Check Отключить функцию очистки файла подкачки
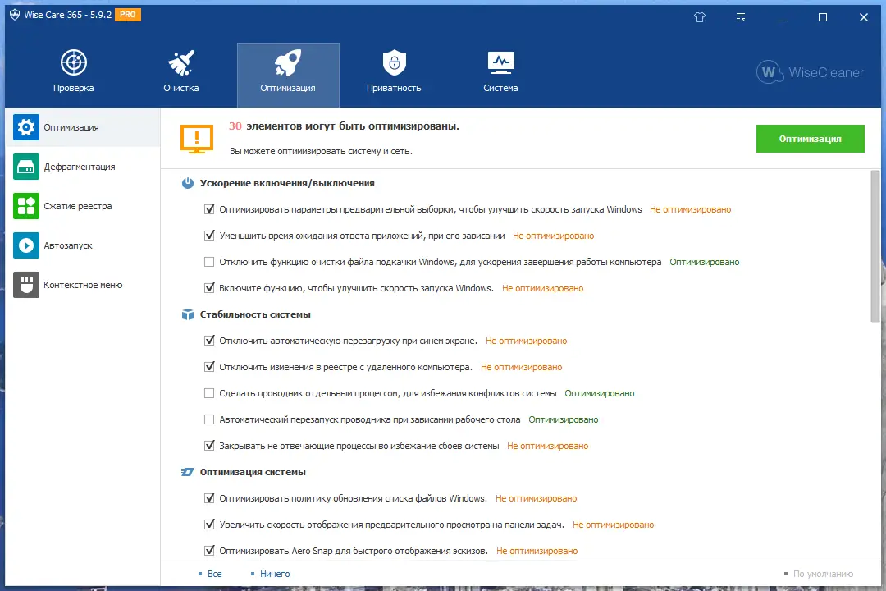The height and width of the screenshot is (591, 886). pos(209,262)
